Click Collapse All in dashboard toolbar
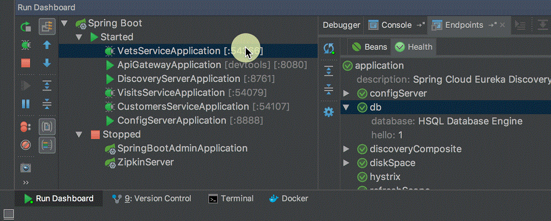Viewport: 551px width, 221px height. [x=47, y=104]
